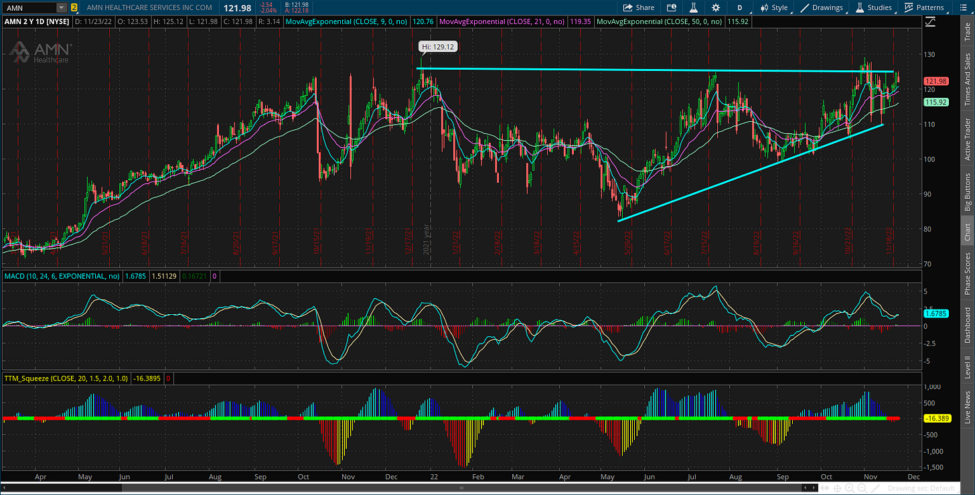Open the Dashboard side tab
The image size is (975, 495).
tap(967, 325)
